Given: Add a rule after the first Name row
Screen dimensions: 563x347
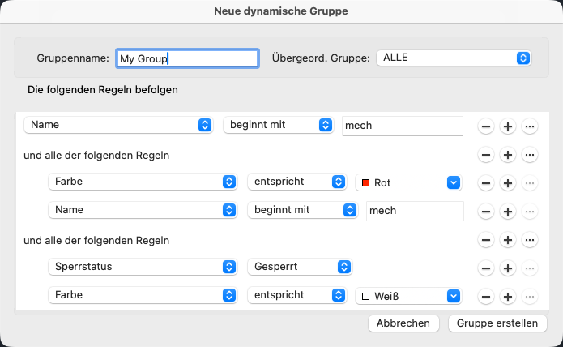Looking at the screenshot, I should [x=508, y=126].
